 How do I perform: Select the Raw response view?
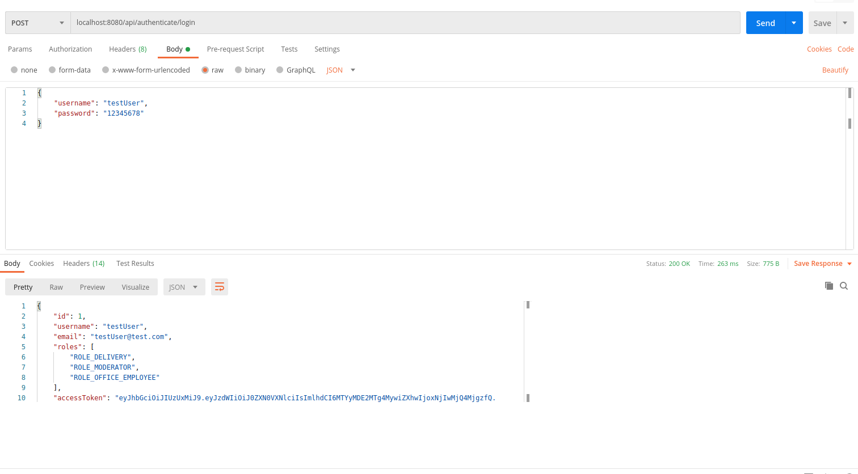(56, 287)
